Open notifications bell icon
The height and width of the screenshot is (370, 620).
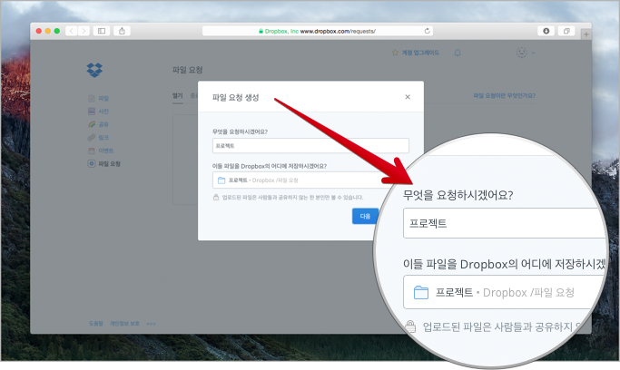pos(458,53)
